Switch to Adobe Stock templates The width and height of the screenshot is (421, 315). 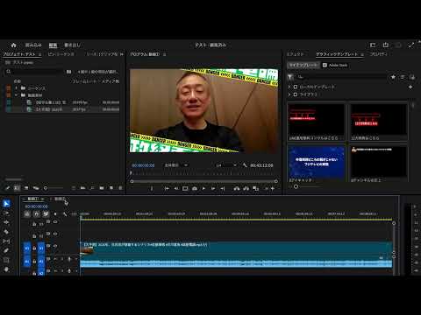click(335, 65)
